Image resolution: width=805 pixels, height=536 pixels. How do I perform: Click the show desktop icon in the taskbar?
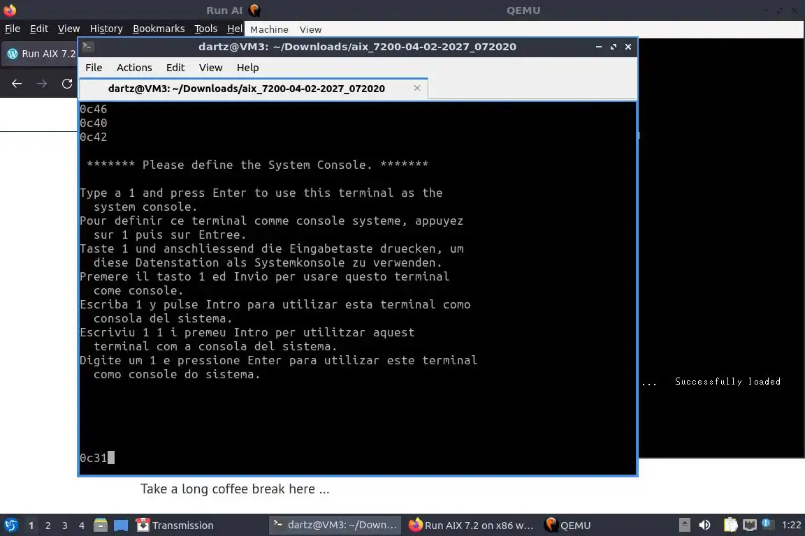point(121,526)
